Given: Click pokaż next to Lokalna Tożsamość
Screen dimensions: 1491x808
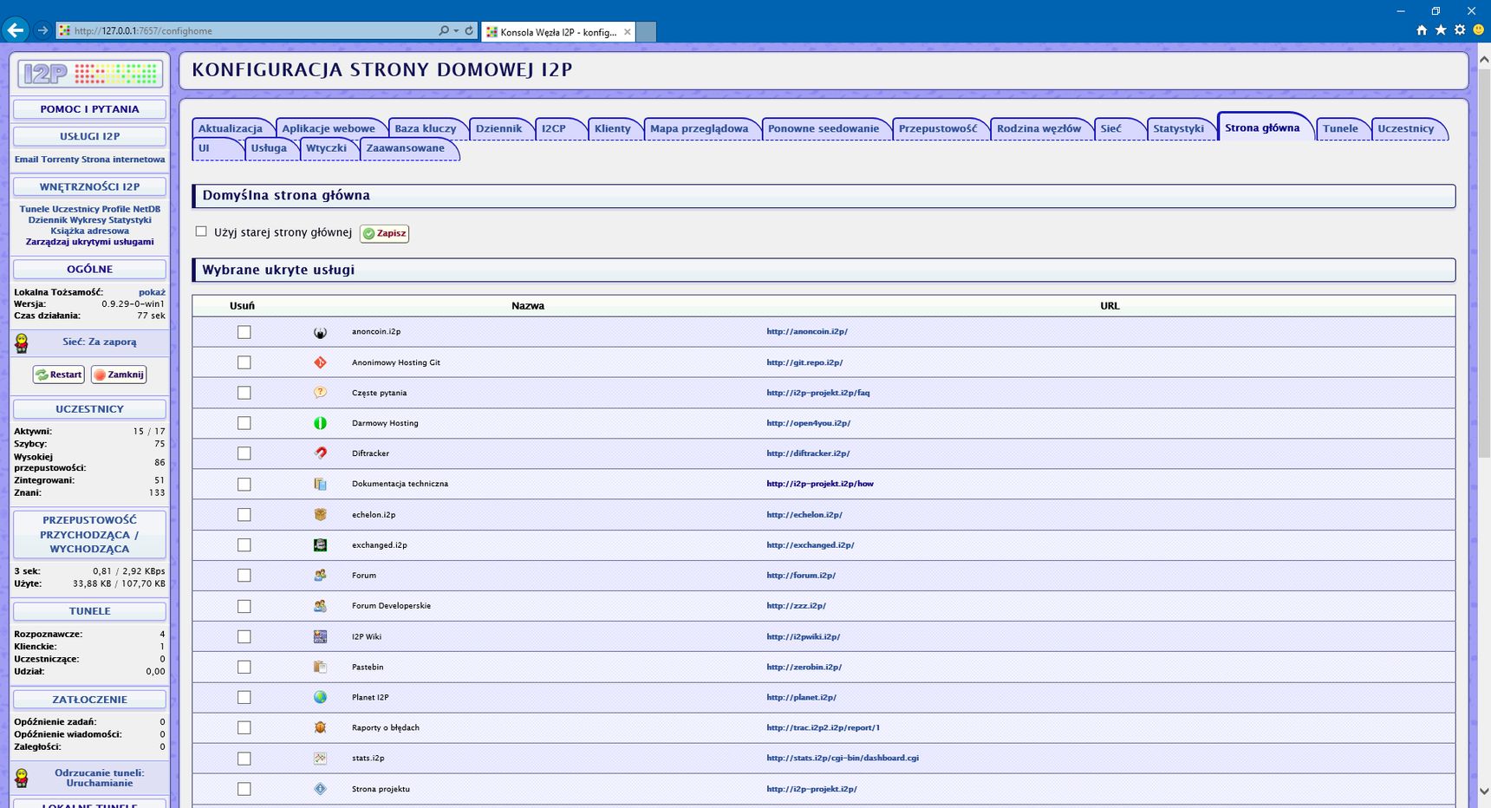Looking at the screenshot, I should [x=152, y=292].
